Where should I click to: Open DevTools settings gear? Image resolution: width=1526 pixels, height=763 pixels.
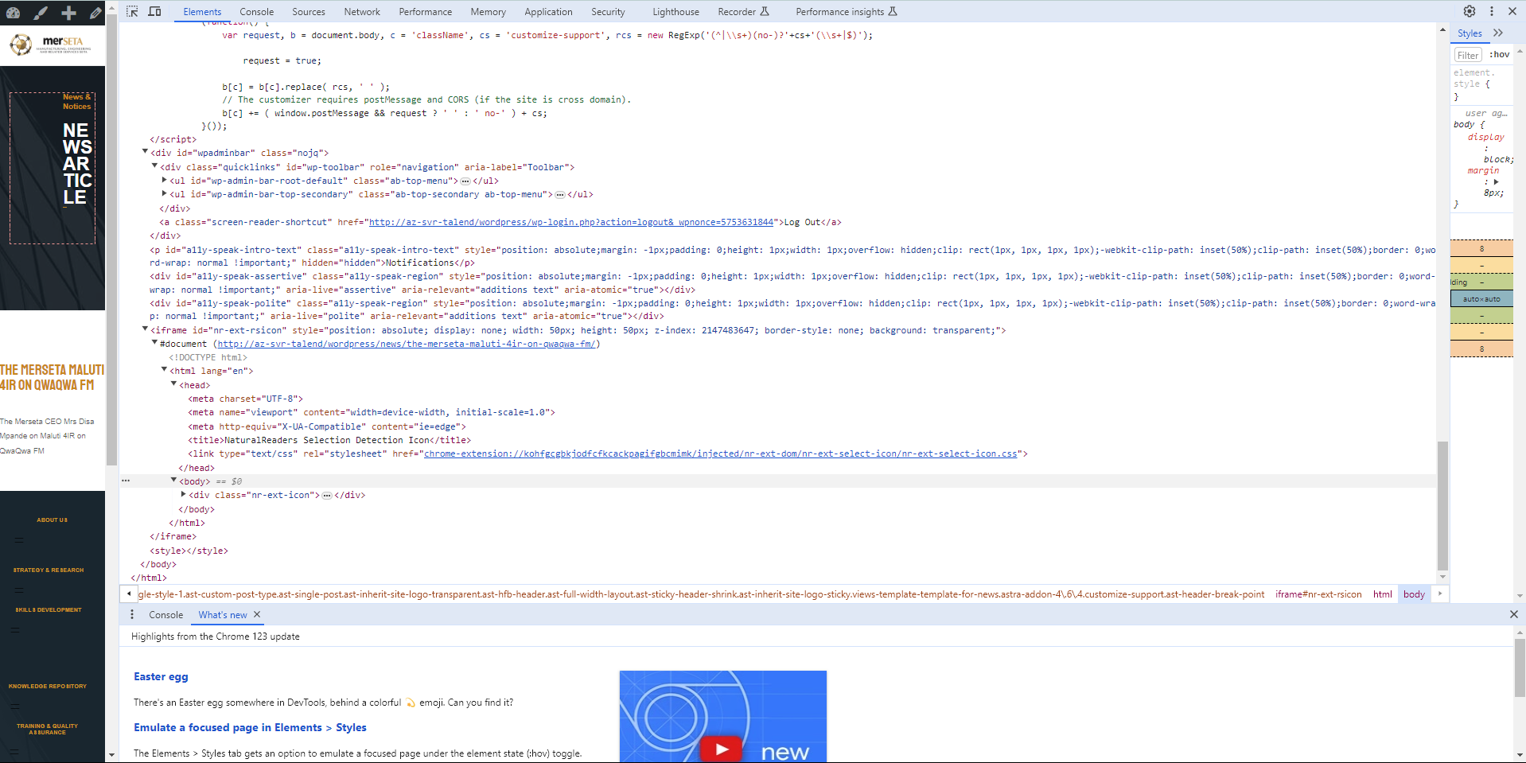click(1470, 11)
